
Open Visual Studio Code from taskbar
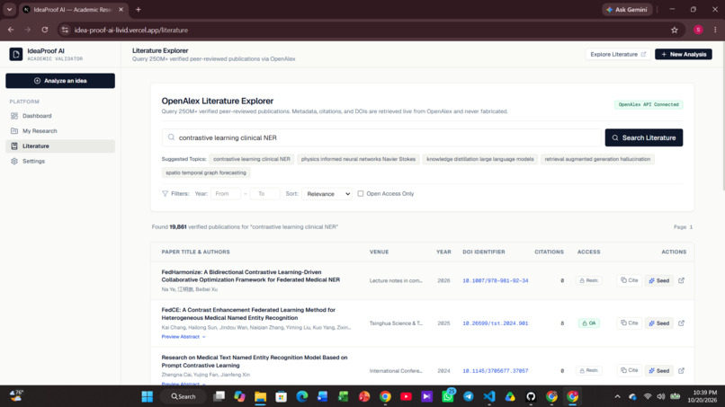coord(489,396)
